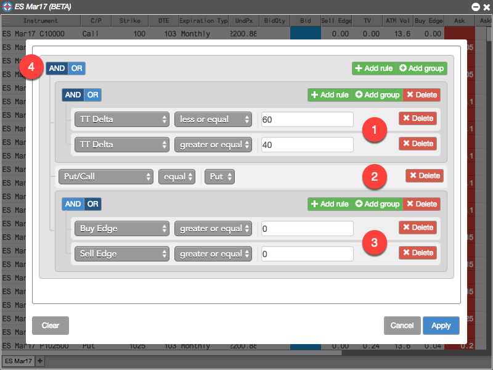Add group inside the TT Delta group
493x370 pixels.
[x=377, y=95]
